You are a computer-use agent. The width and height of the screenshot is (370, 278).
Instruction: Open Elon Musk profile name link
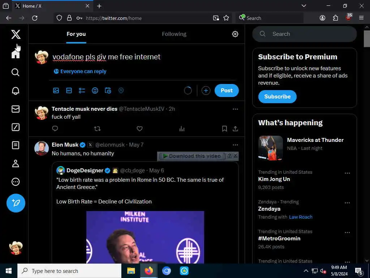65,145
